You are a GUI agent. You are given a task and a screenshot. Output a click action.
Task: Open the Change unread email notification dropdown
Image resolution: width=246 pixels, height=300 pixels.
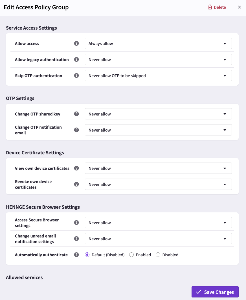pos(158,239)
